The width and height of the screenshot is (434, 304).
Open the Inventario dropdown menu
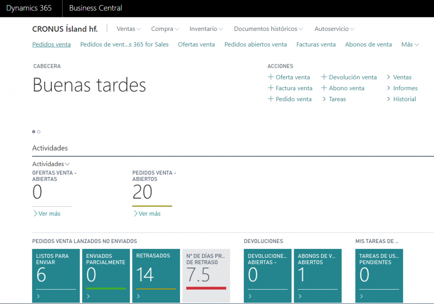pos(206,29)
